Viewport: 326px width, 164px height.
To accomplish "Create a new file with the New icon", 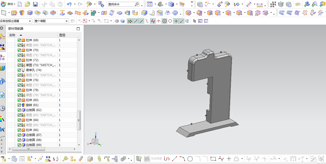I will pyautogui.click(x=20, y=4).
